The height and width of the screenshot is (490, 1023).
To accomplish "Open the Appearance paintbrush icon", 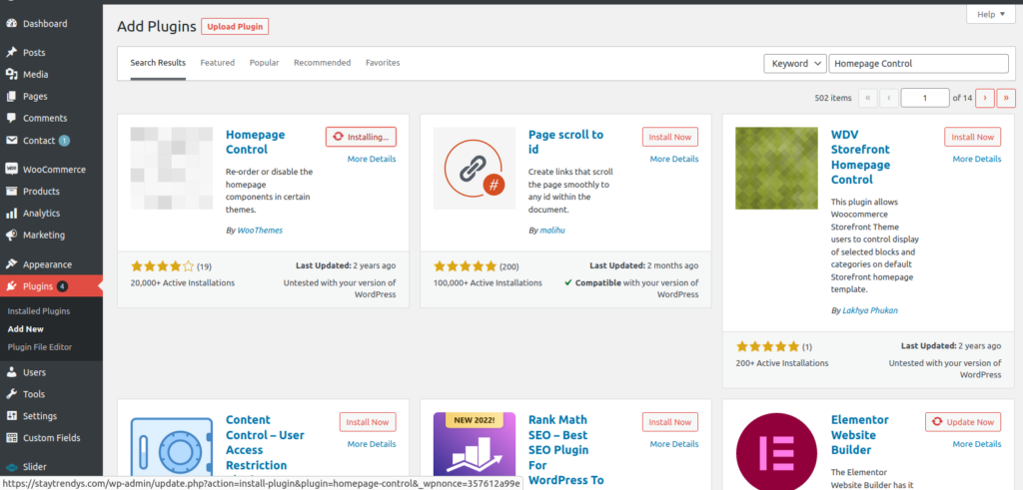I will (11, 264).
